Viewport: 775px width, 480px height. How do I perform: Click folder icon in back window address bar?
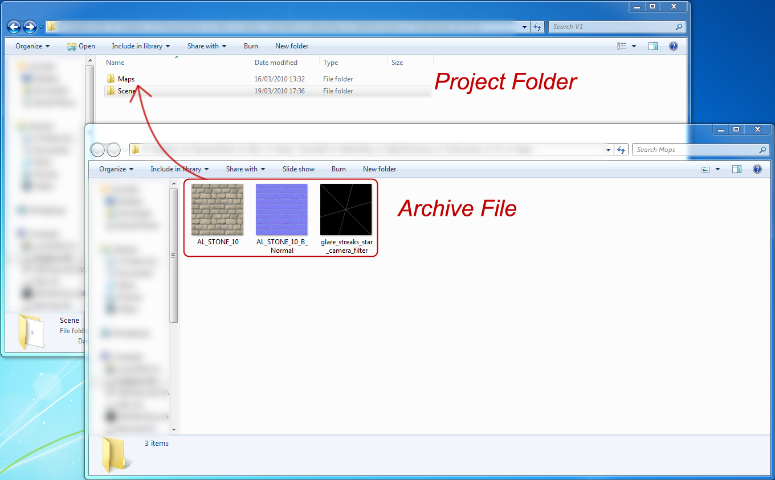click(x=51, y=27)
